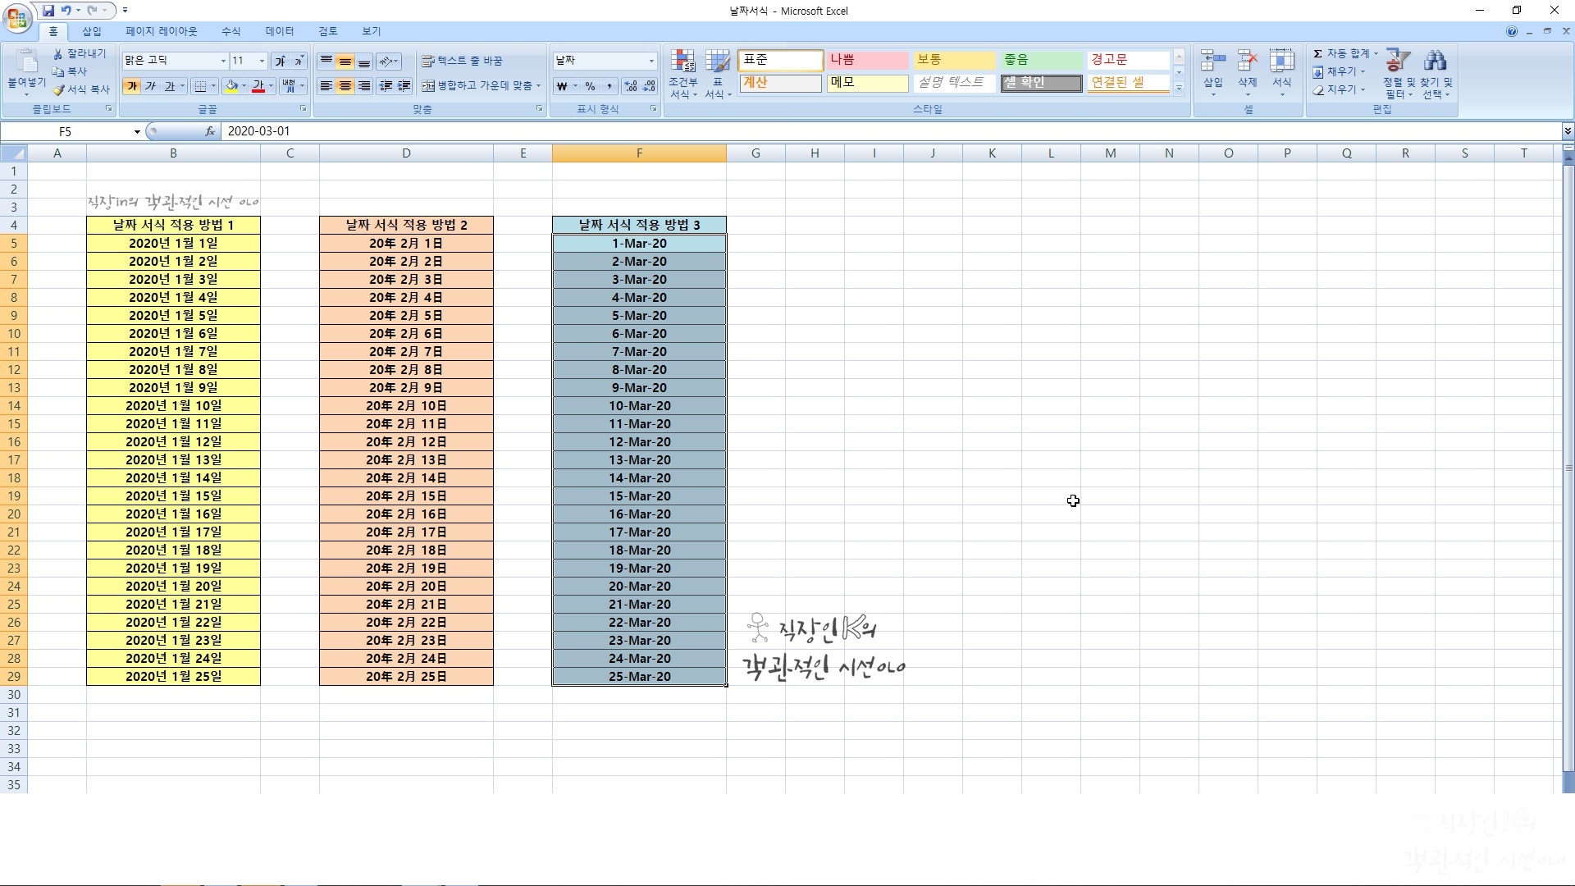
Task: Click the Save icon in the quick access toolbar
Action: pyautogui.click(x=48, y=11)
